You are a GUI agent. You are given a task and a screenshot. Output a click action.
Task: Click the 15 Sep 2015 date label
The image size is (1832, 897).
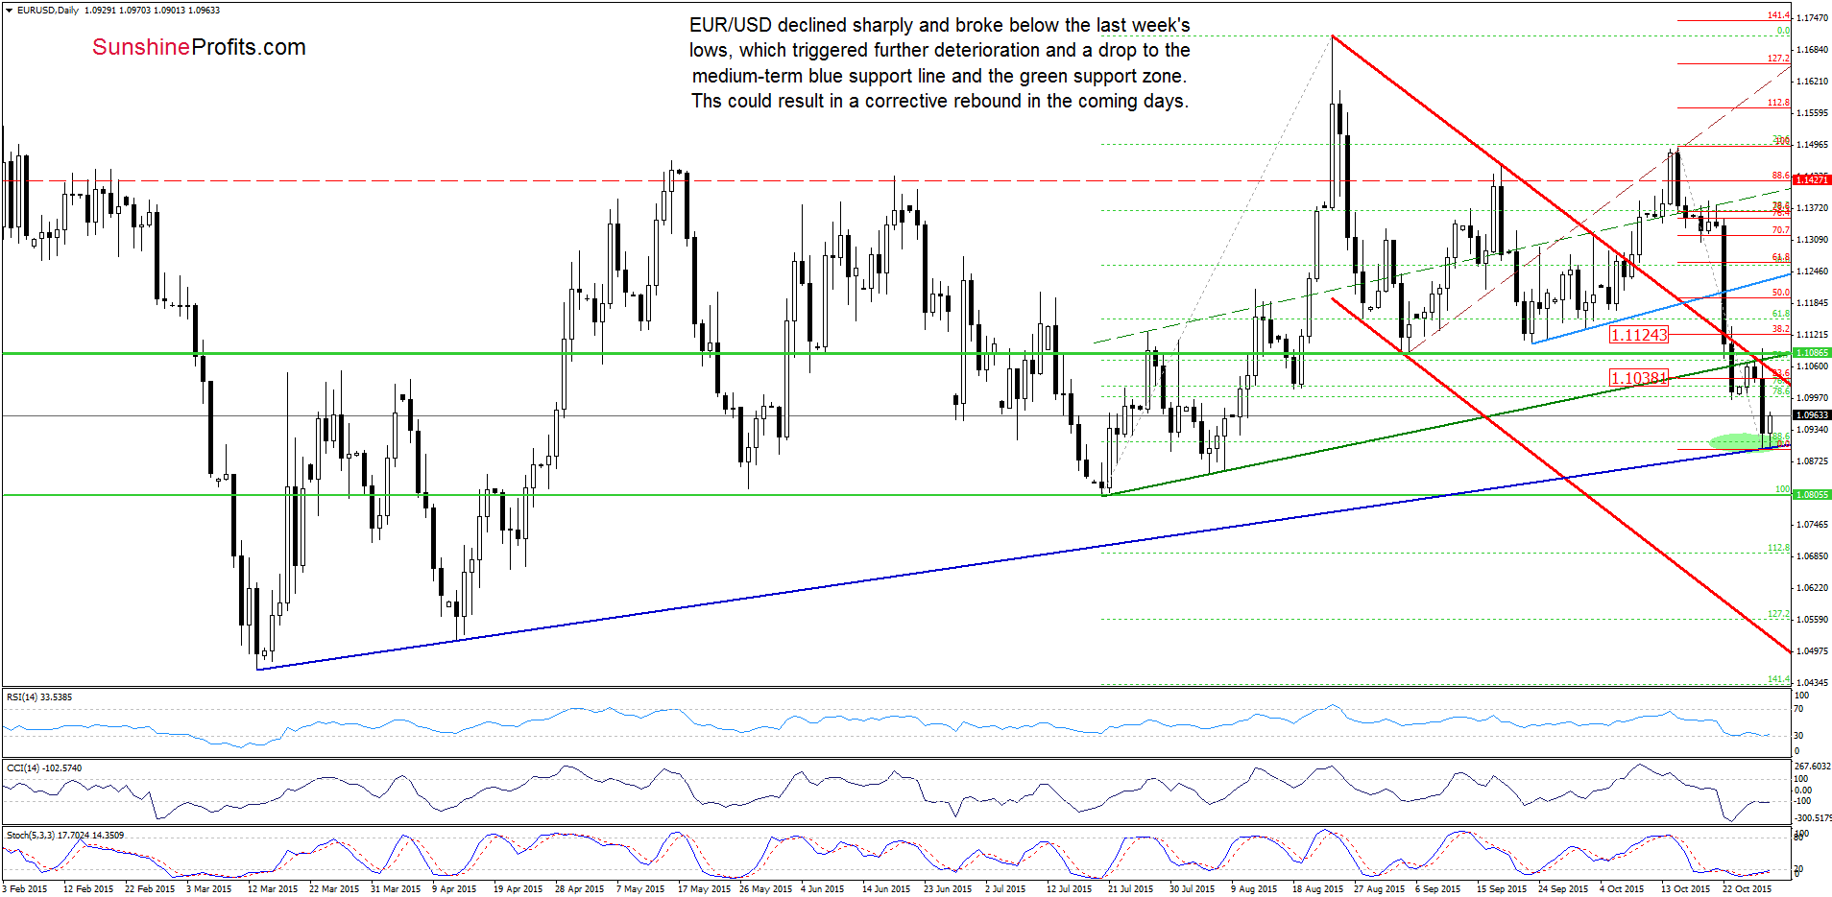pyautogui.click(x=1502, y=889)
